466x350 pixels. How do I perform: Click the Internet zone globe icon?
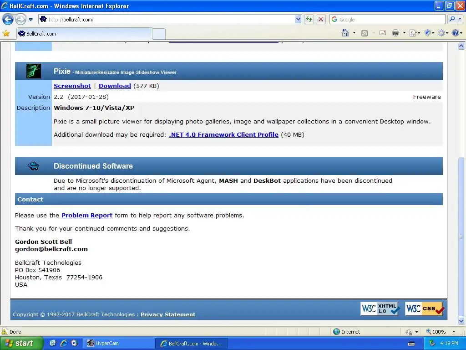coord(336,332)
